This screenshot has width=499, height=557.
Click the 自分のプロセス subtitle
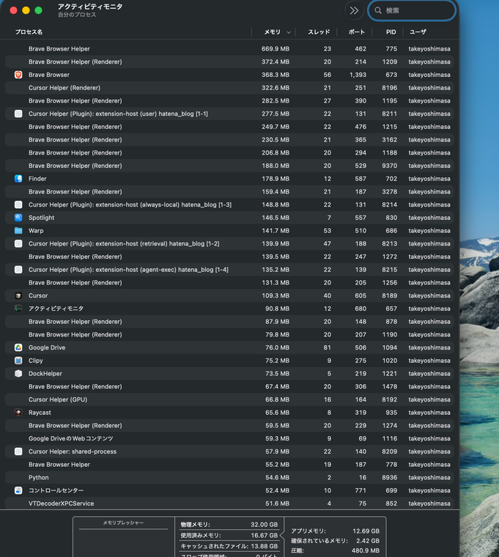[77, 15]
